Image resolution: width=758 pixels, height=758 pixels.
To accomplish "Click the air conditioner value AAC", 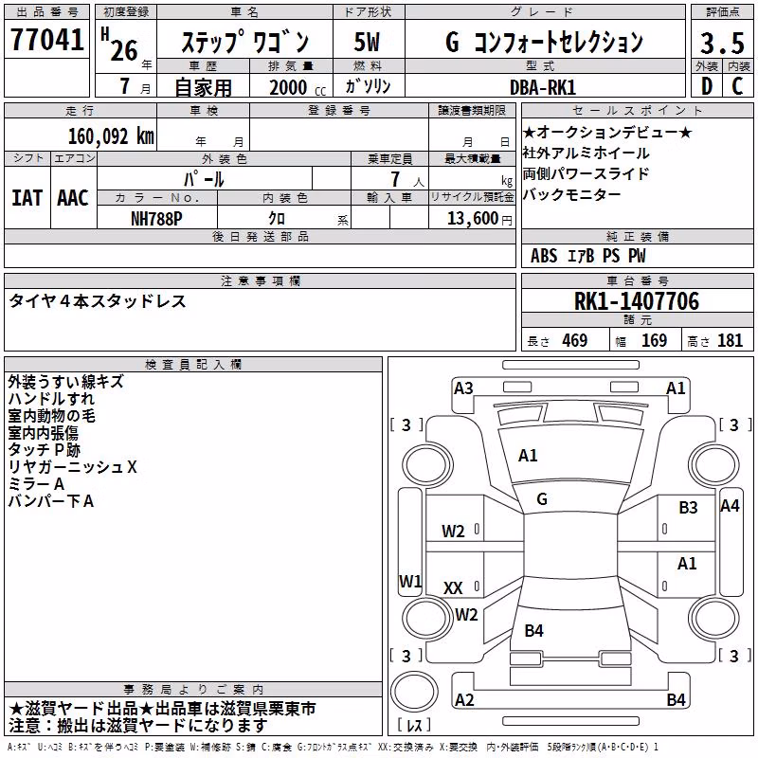I will pos(73,198).
